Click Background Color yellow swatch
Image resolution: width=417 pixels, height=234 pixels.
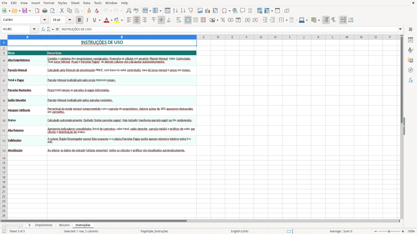pyautogui.click(x=116, y=20)
